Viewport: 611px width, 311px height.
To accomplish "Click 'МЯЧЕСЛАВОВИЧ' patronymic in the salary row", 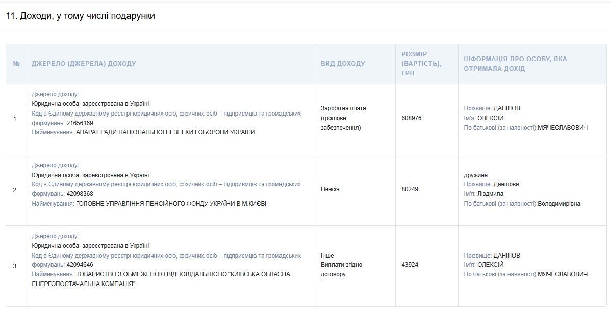I will coord(563,128).
